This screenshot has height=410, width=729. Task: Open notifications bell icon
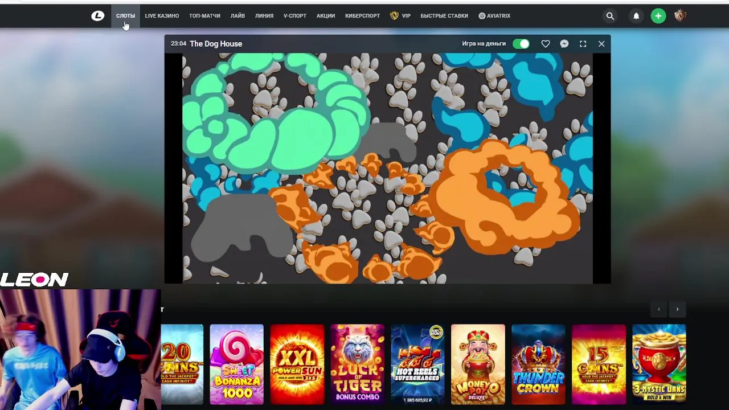pyautogui.click(x=636, y=16)
